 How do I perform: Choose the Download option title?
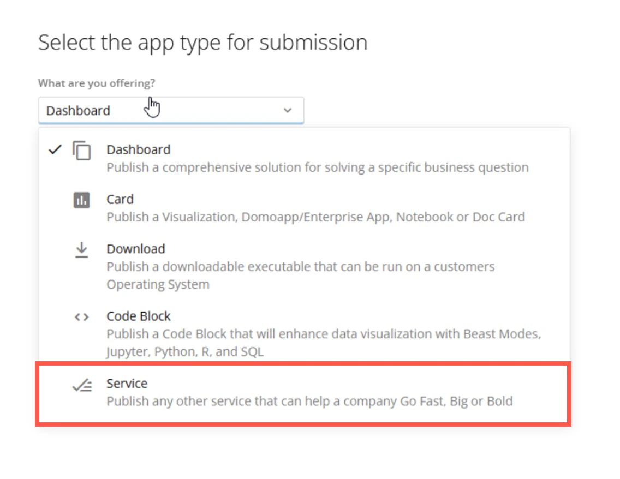pyautogui.click(x=135, y=249)
